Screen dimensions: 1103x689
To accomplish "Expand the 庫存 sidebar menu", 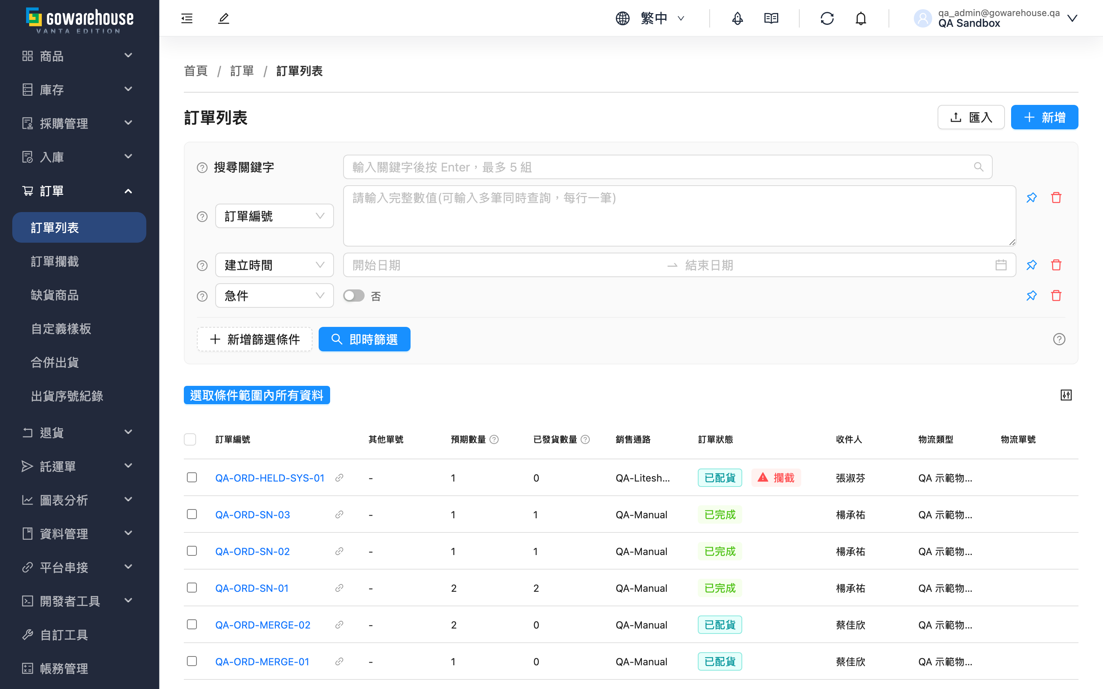I will [79, 90].
